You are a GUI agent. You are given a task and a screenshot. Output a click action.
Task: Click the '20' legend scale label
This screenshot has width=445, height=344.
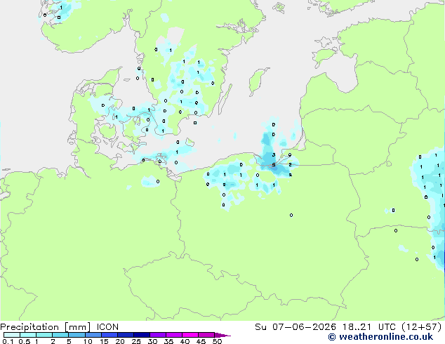click(120, 341)
